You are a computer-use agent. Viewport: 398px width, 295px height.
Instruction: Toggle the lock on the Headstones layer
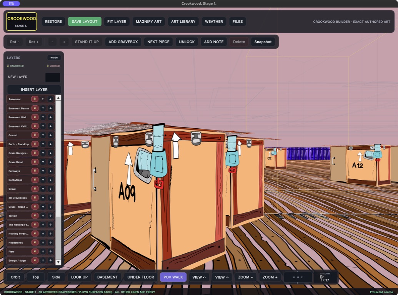pyautogui.click(x=35, y=242)
